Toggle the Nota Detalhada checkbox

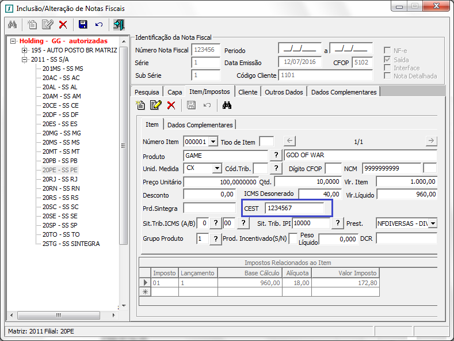(388, 75)
